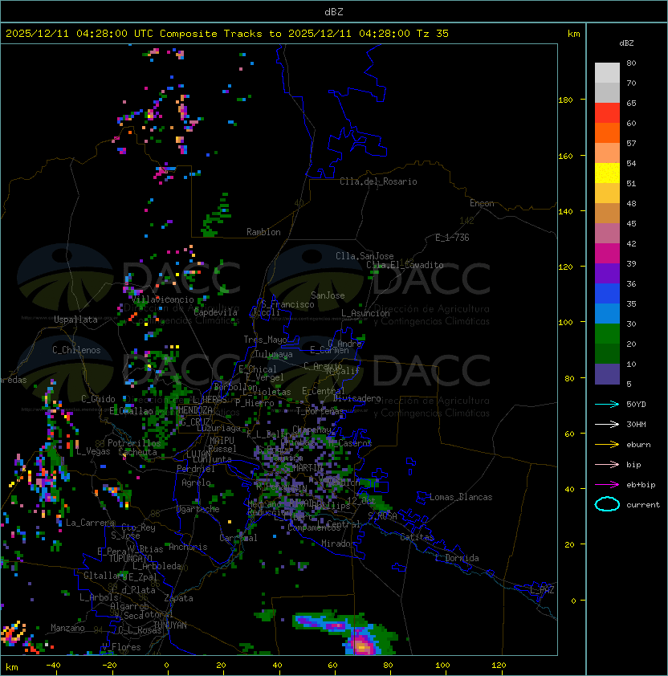
Task: Click the 'C_Chilenos' map label
Action: [x=76, y=350]
